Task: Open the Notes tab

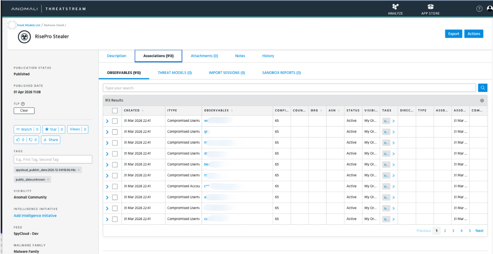Action: click(x=240, y=56)
